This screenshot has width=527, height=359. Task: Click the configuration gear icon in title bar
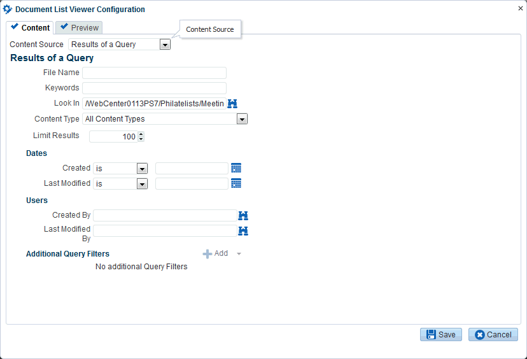click(8, 10)
